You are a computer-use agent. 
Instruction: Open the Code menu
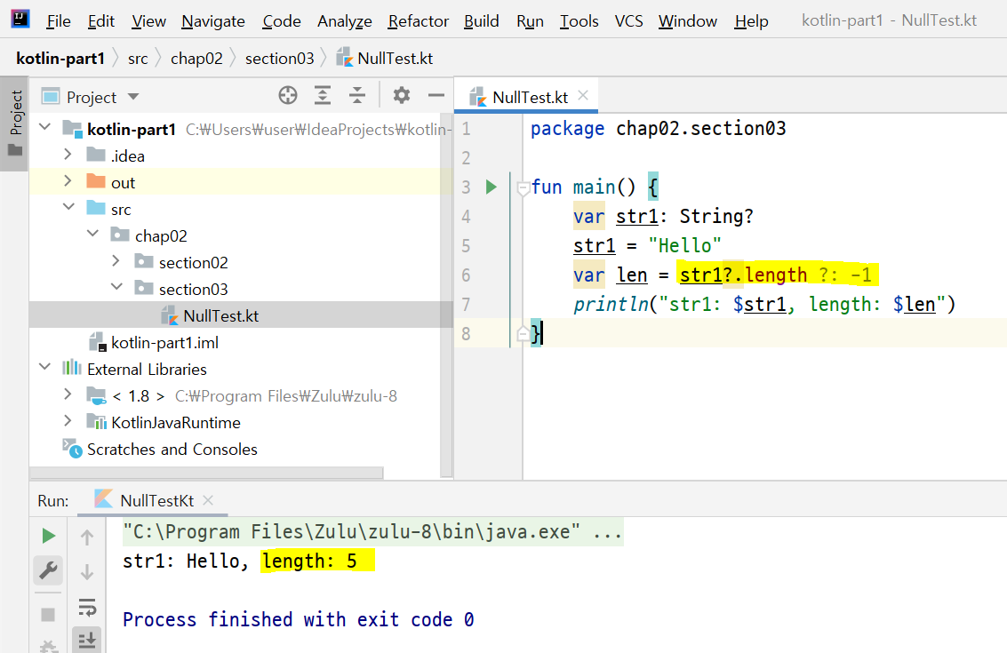click(x=281, y=21)
